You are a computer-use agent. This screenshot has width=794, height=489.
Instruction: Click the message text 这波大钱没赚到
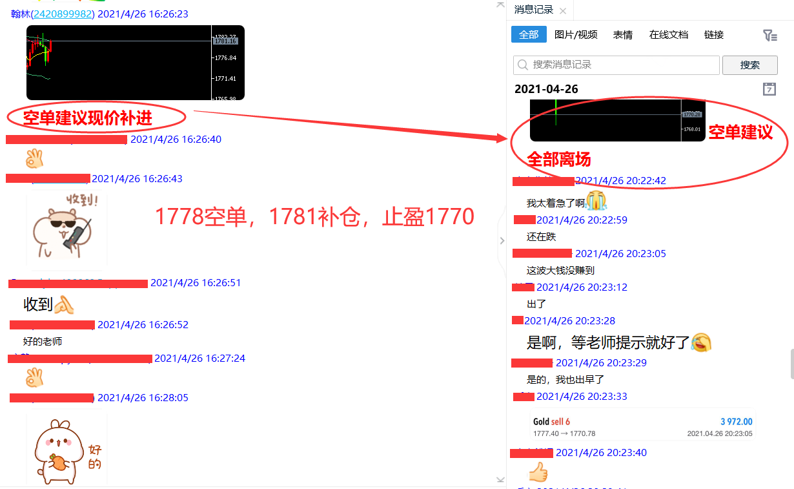(560, 270)
